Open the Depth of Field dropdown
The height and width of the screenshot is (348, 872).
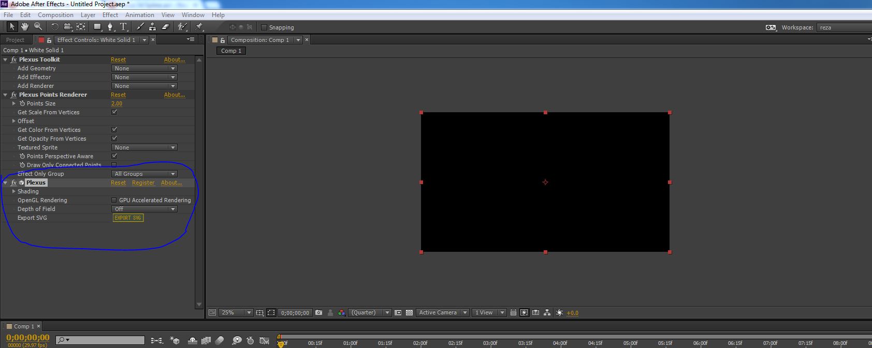click(144, 209)
